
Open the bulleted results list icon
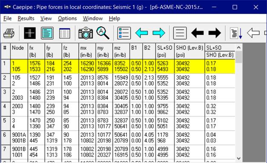click(124, 33)
